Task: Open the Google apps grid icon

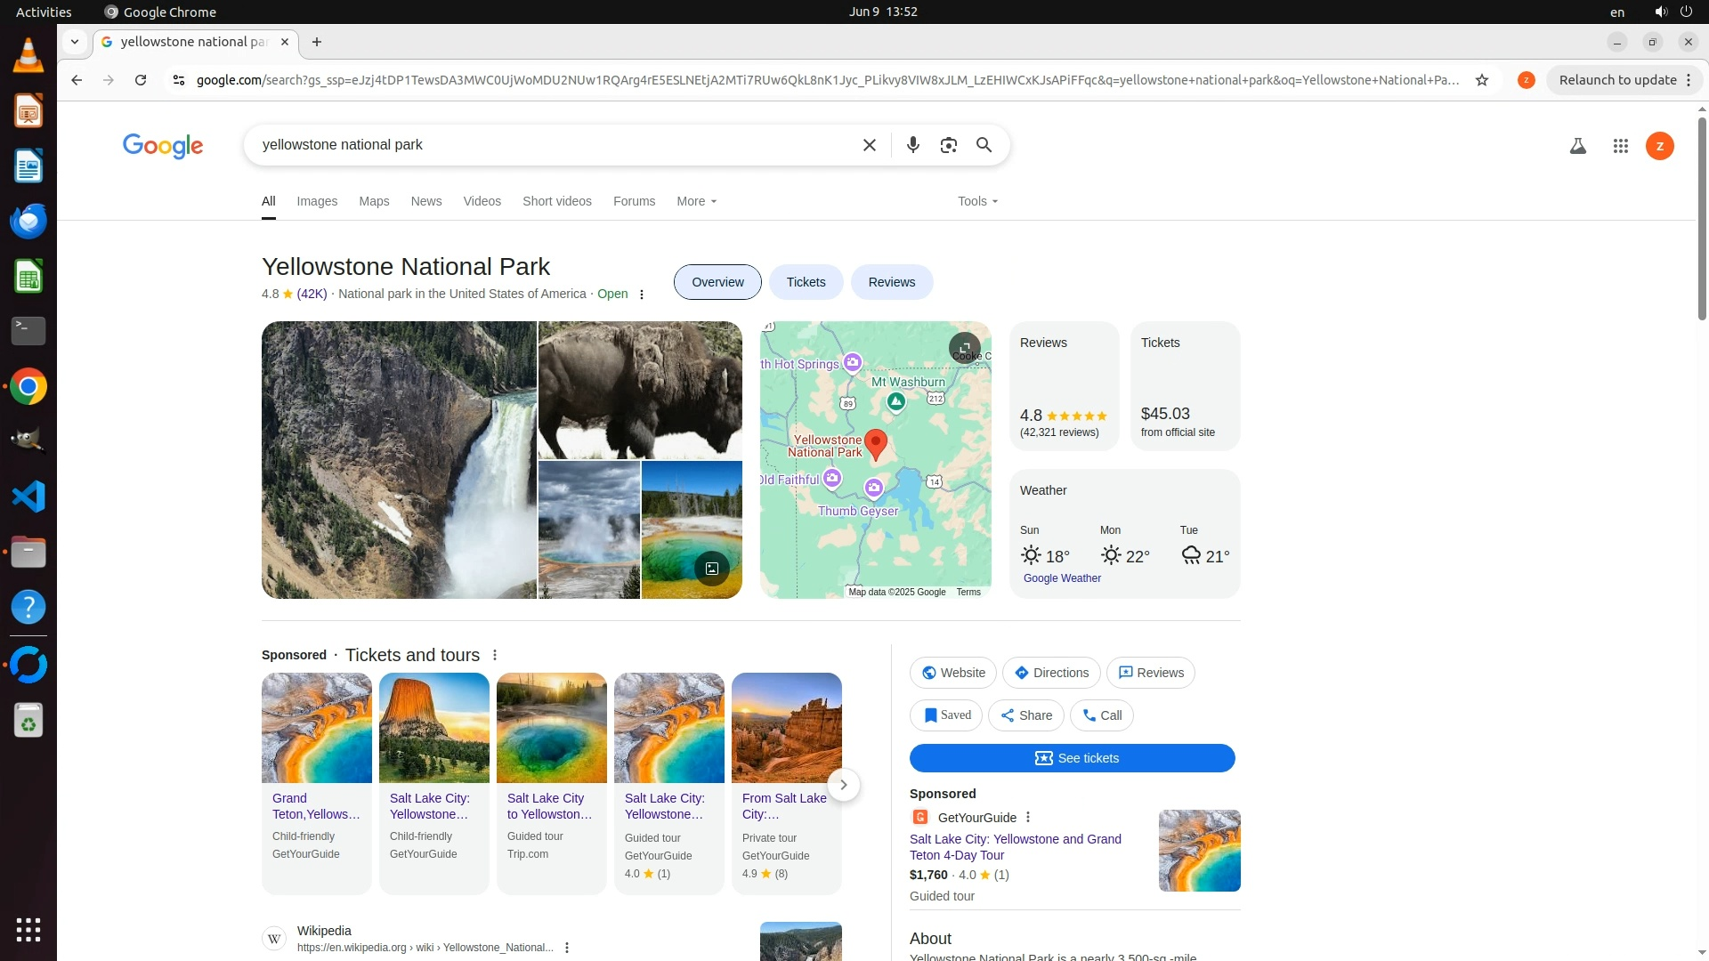Action: click(1620, 146)
